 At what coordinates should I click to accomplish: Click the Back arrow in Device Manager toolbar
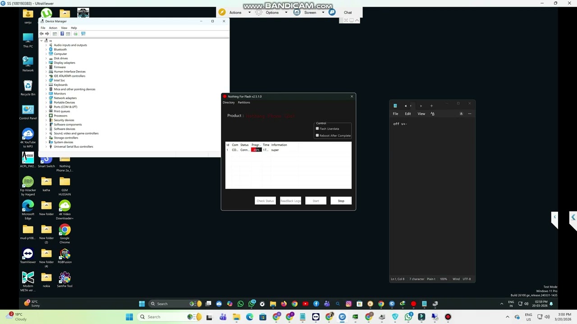[x=41, y=34]
